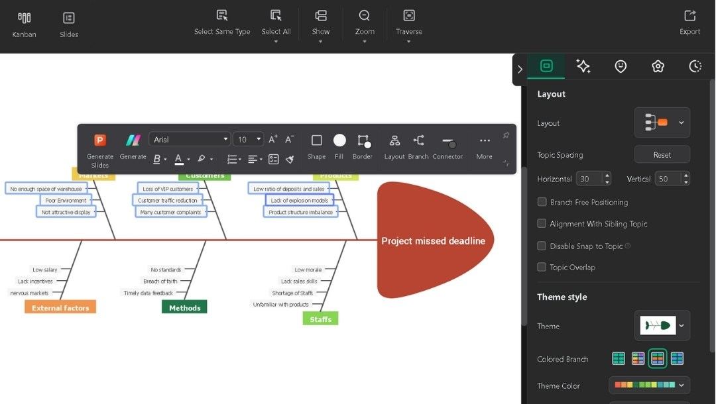Viewport: 716px width, 404px height.
Task: Enable Branch Free Positioning
Action: pos(542,202)
